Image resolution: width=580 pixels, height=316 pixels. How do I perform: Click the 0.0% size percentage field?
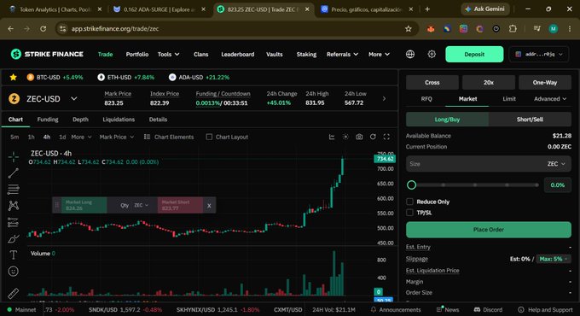click(558, 184)
